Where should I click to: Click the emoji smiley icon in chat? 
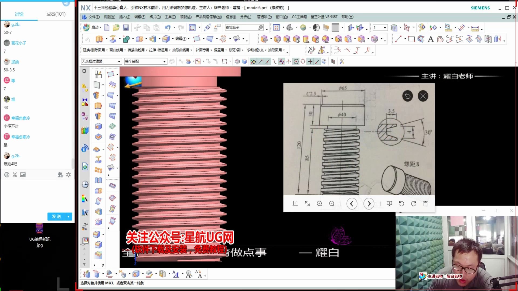point(7,175)
